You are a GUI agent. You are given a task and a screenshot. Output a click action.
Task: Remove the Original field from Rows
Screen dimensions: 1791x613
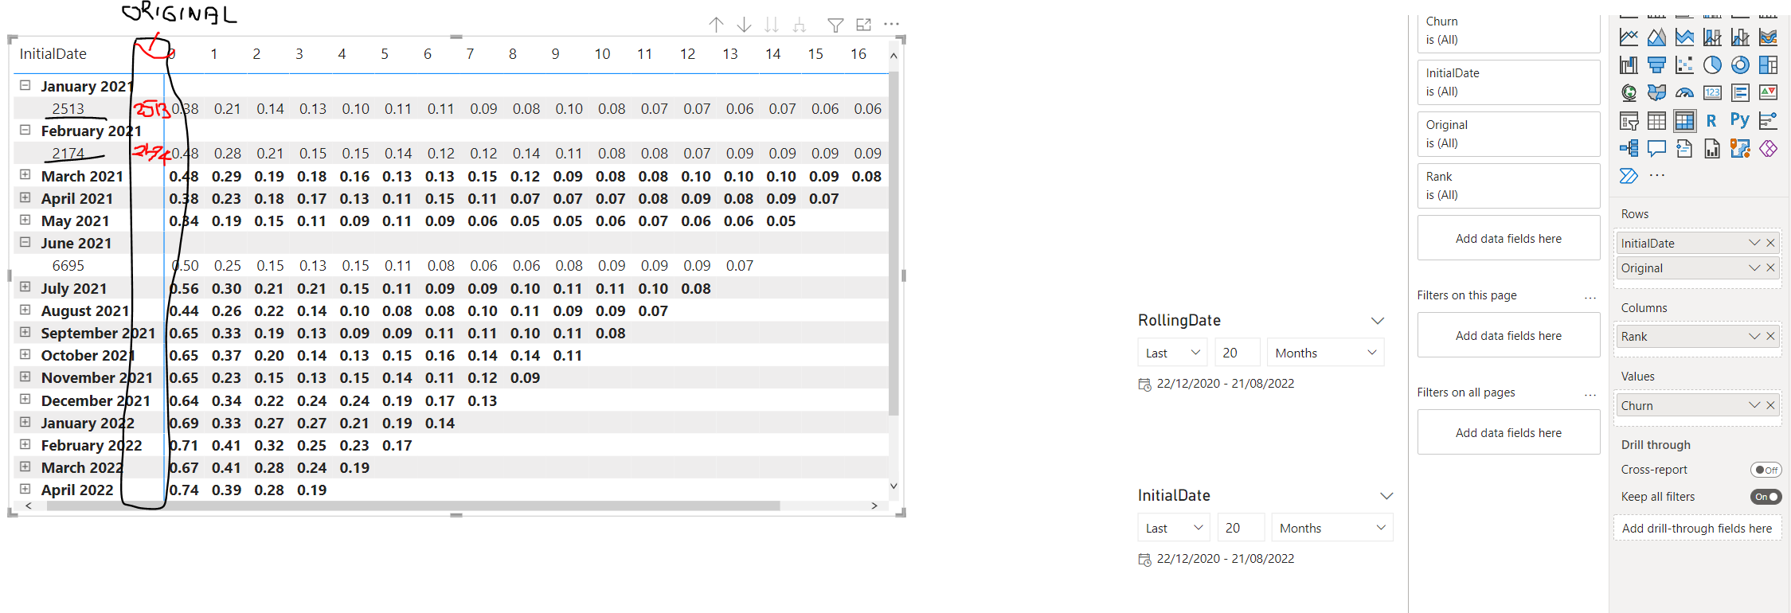tap(1770, 267)
